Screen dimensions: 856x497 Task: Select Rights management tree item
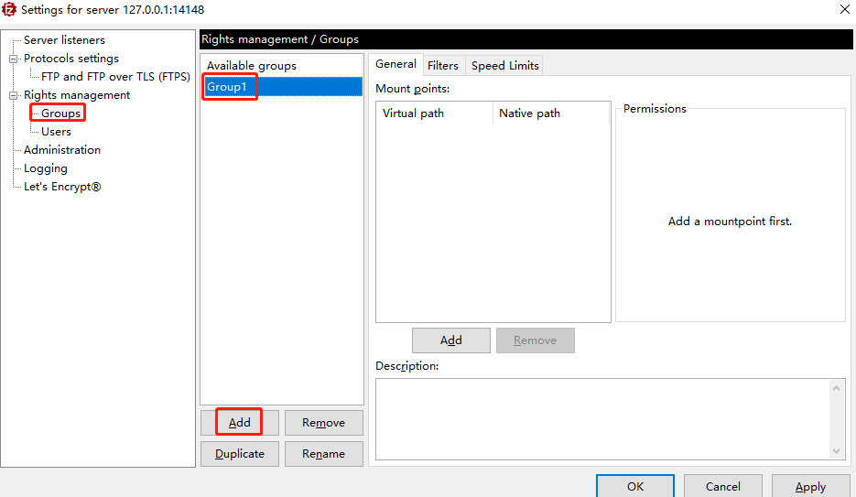click(76, 95)
